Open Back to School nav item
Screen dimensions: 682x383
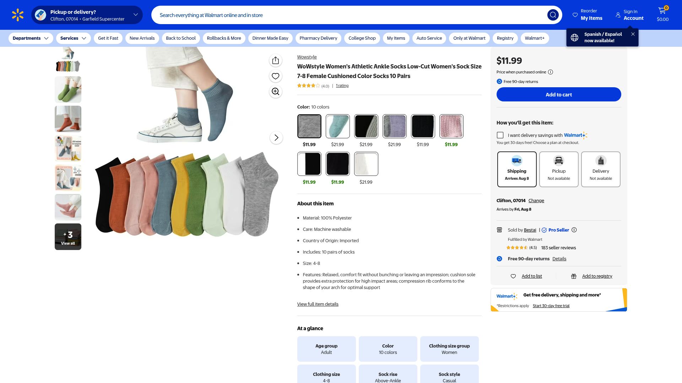pos(181,38)
